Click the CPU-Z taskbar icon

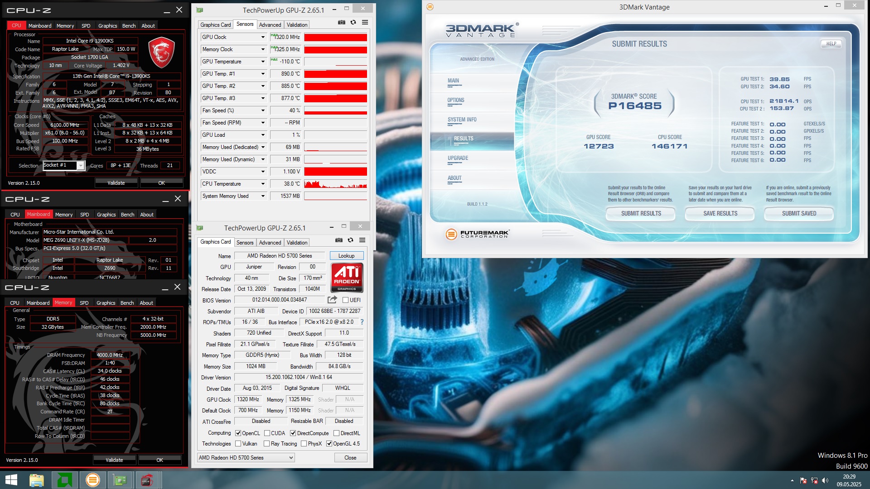[x=147, y=480]
